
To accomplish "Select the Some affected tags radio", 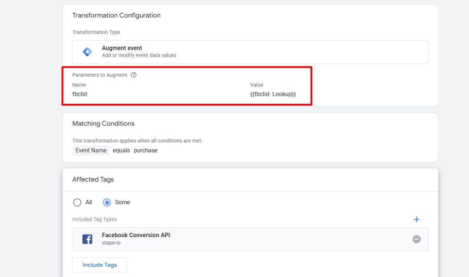I will (x=107, y=202).
